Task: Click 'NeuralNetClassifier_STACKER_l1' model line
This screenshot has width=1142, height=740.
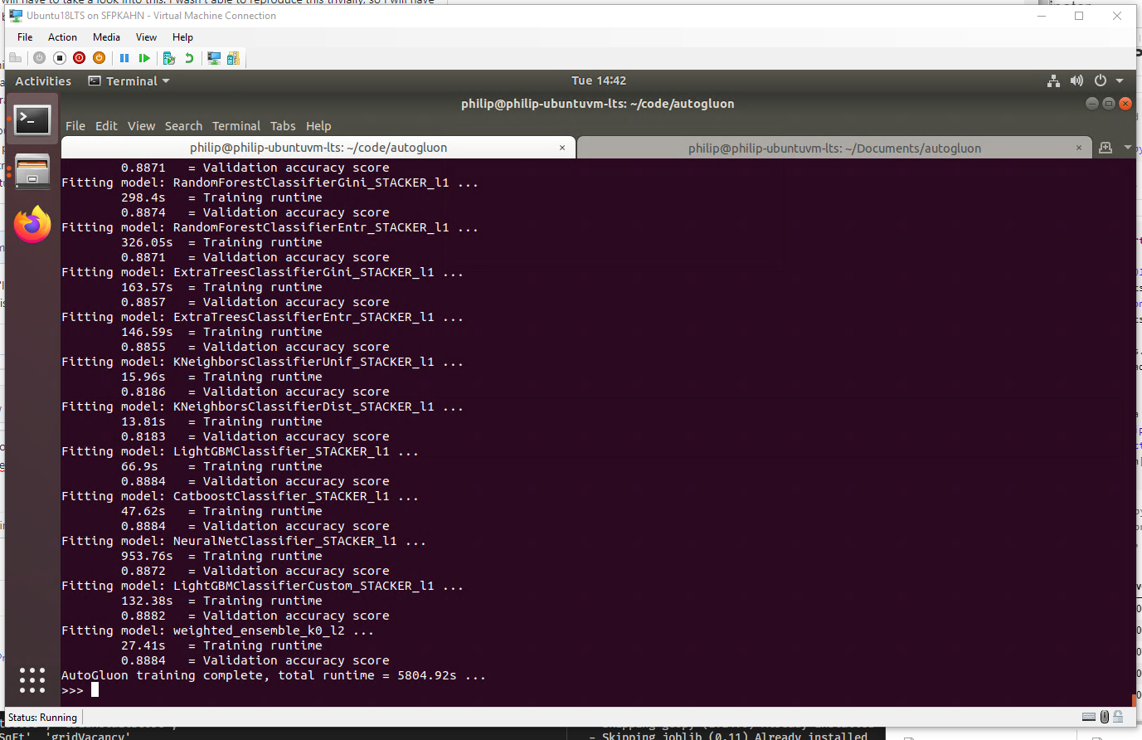Action: click(244, 541)
